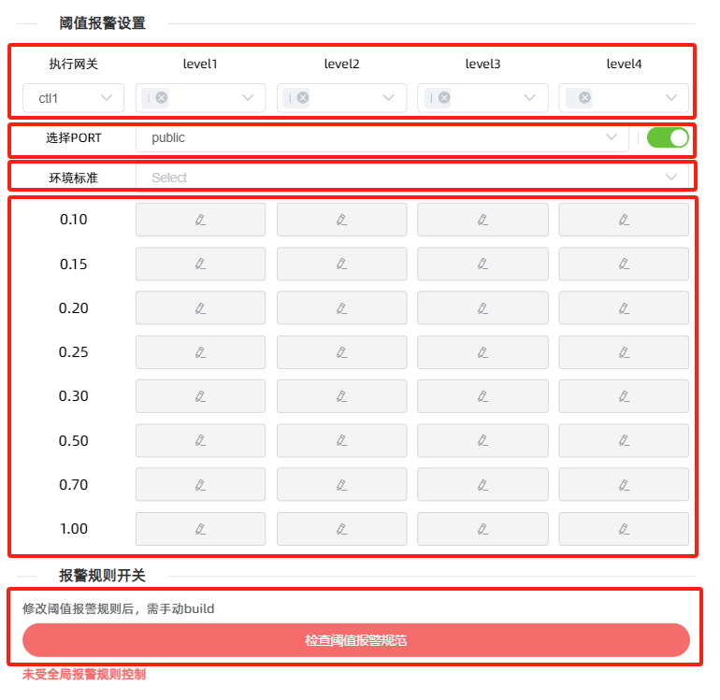Click the 0.70 row level1 input field
The width and height of the screenshot is (720, 700).
tap(200, 484)
